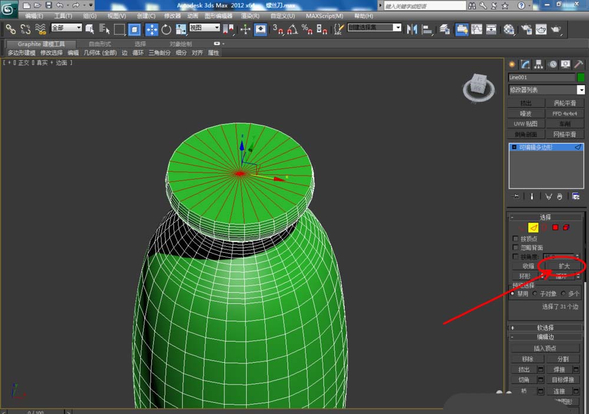
Task: Open the 视图 reference coordinate dropdown
Action: [x=204, y=28]
